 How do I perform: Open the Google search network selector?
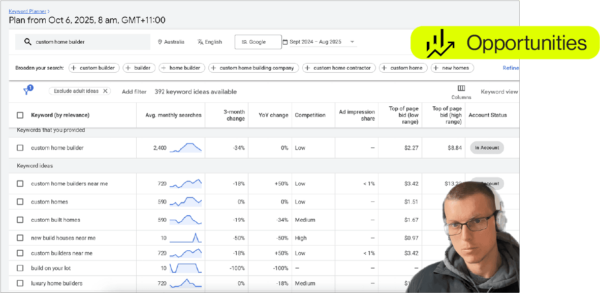pyautogui.click(x=258, y=42)
